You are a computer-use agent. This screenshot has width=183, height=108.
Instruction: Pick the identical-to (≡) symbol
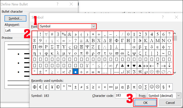click(x=93, y=72)
